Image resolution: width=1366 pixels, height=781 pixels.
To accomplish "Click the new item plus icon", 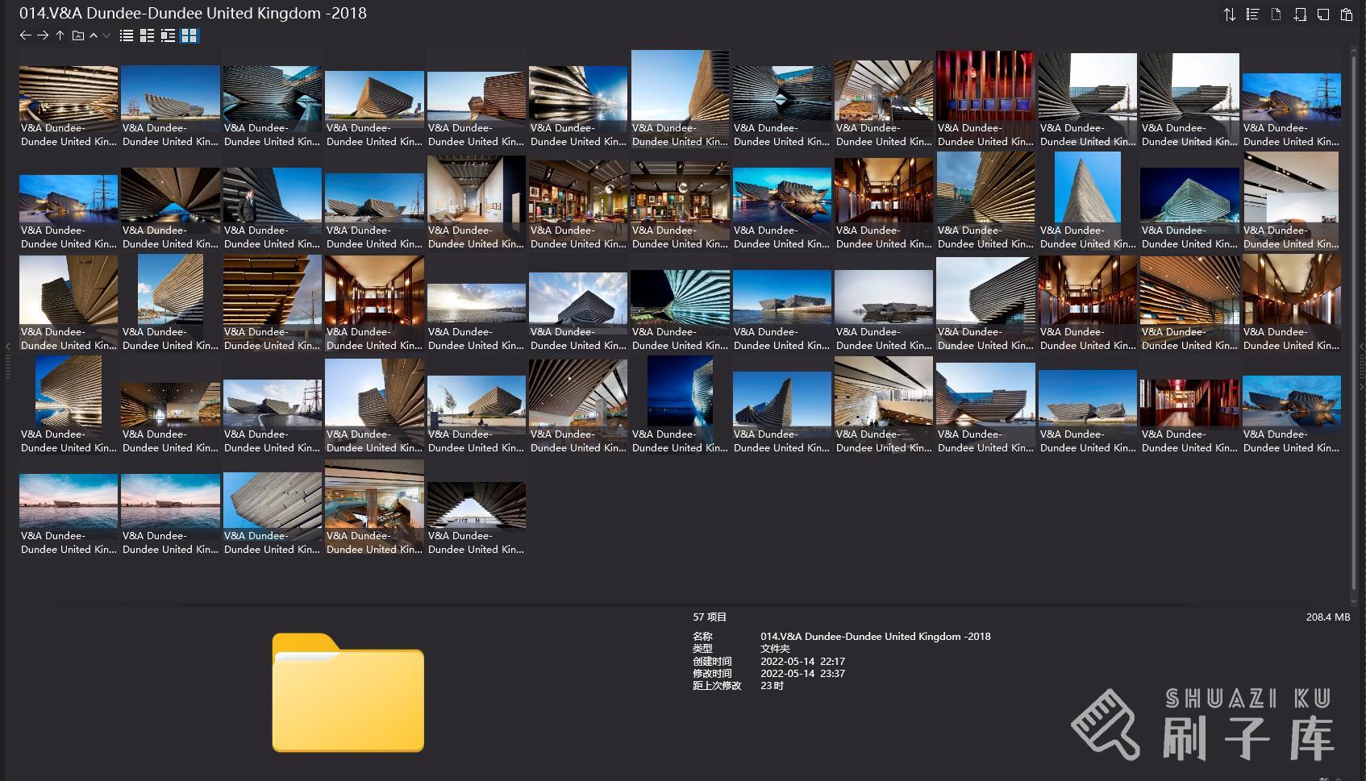I will click(x=1299, y=15).
